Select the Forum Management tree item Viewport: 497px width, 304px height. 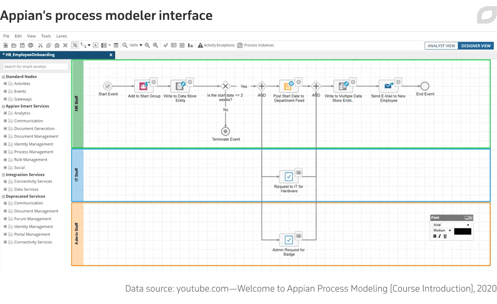33,219
